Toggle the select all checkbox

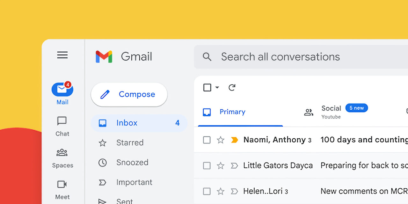[207, 87]
